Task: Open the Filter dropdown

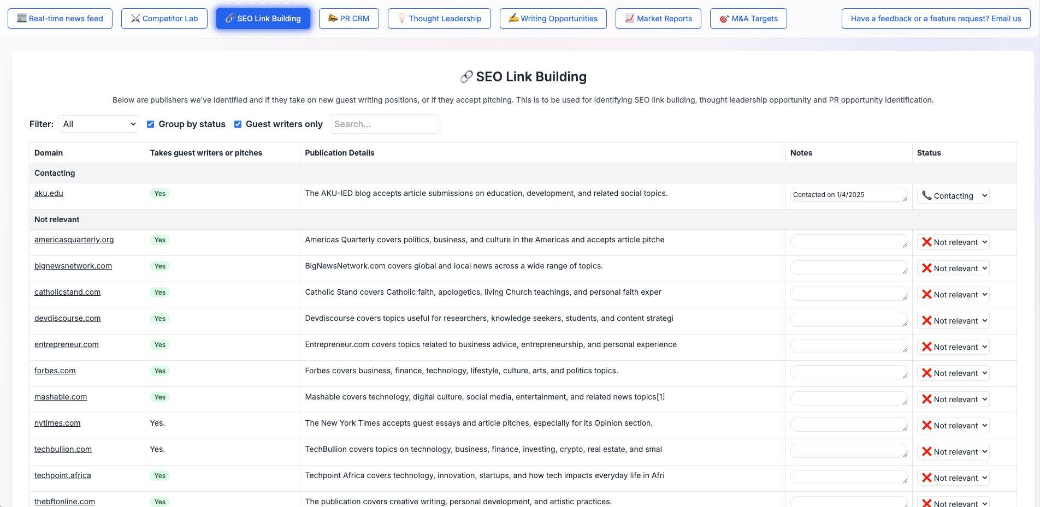Action: (x=98, y=124)
